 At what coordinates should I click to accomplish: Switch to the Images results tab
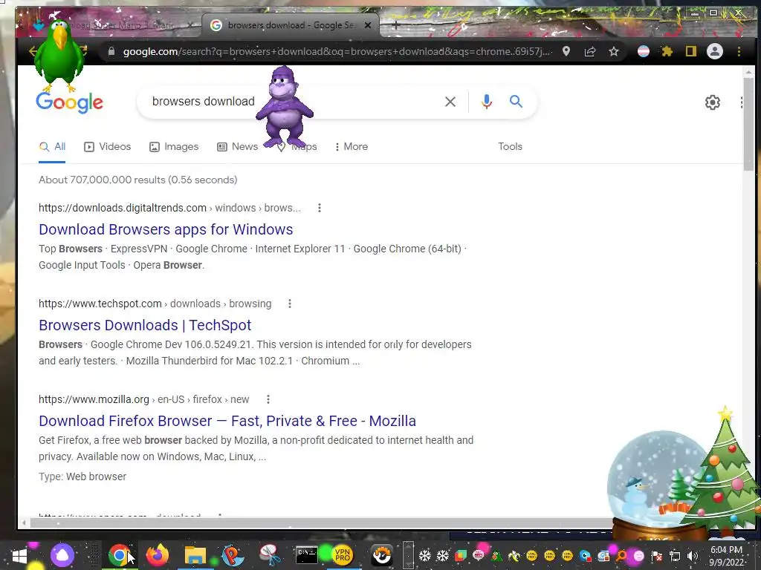point(174,146)
